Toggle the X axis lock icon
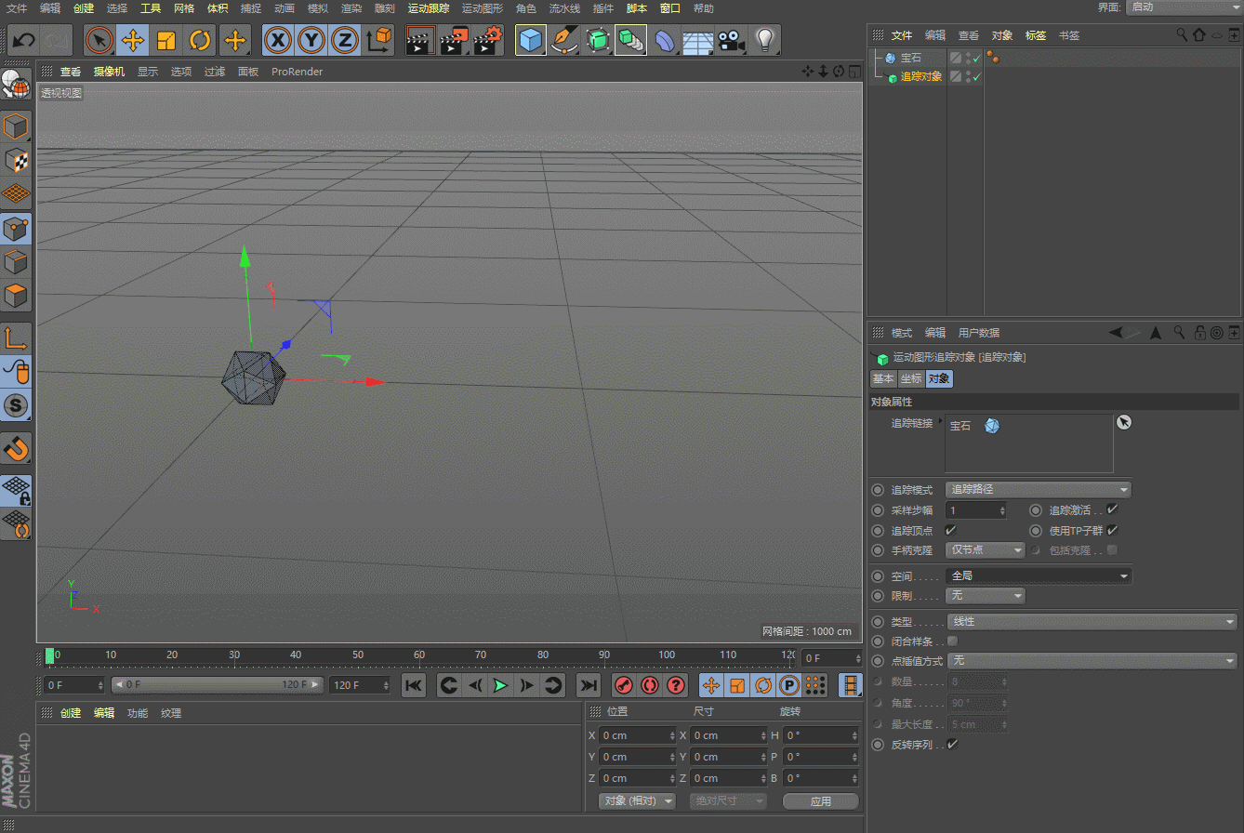 click(277, 41)
